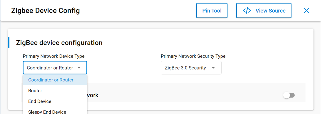
Task: Click the Primary Network Security Type label
Action: click(193, 56)
